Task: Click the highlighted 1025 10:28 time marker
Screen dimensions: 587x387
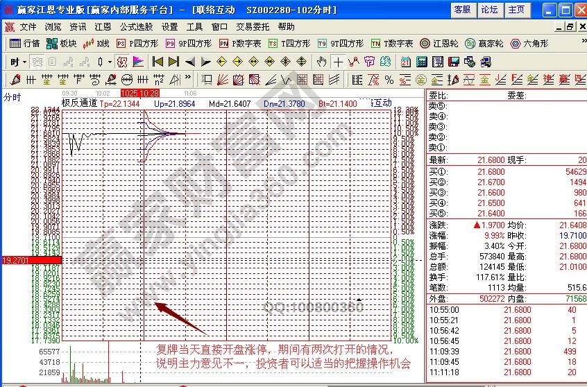Action: pyautogui.click(x=140, y=93)
